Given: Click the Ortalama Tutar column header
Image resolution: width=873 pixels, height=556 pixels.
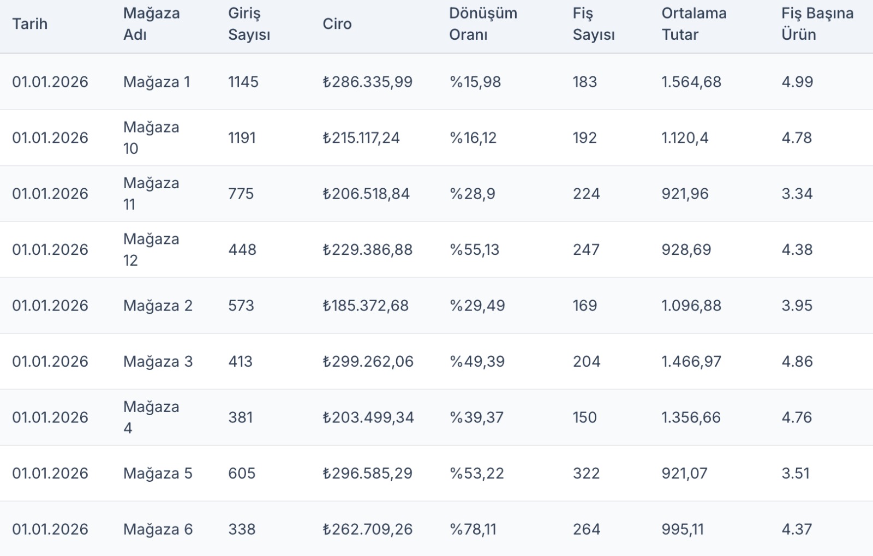Looking at the screenshot, I should coord(693,24).
